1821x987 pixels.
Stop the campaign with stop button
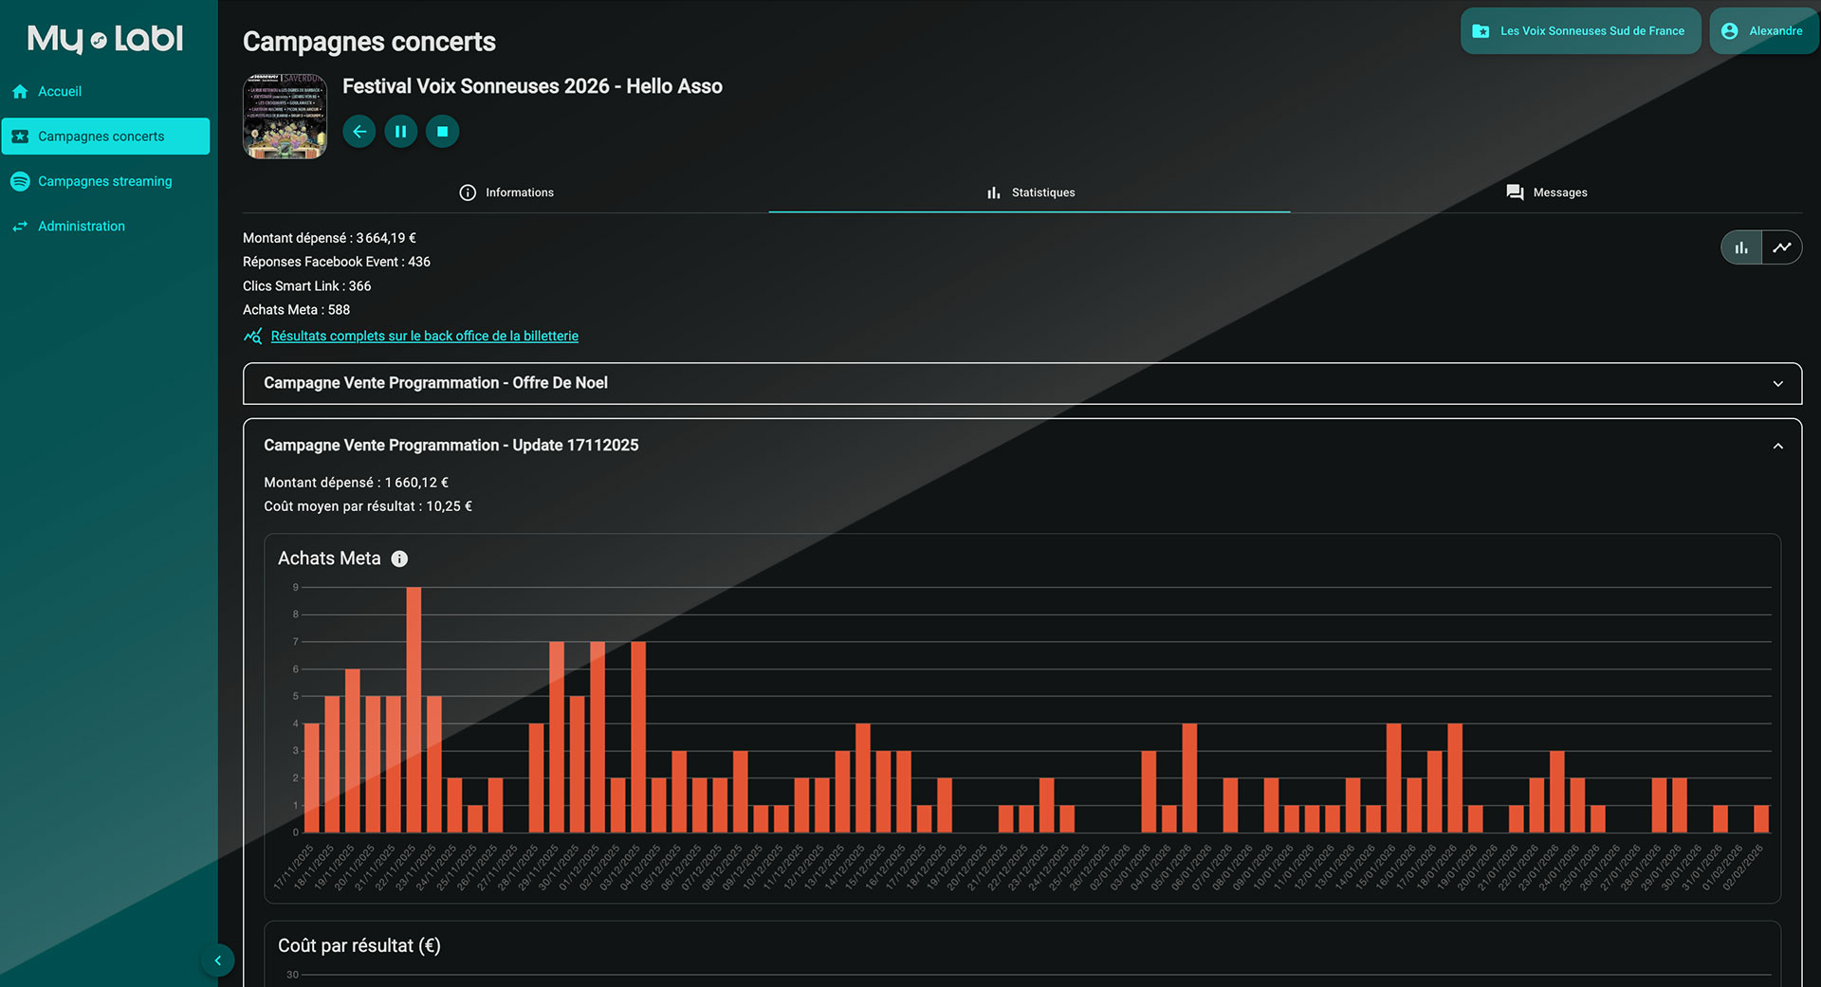[442, 132]
